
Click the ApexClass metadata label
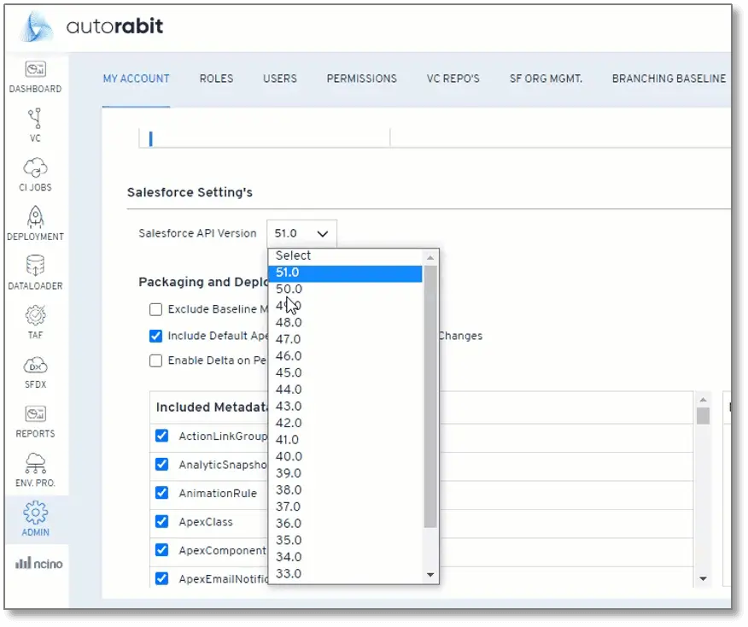pos(206,522)
